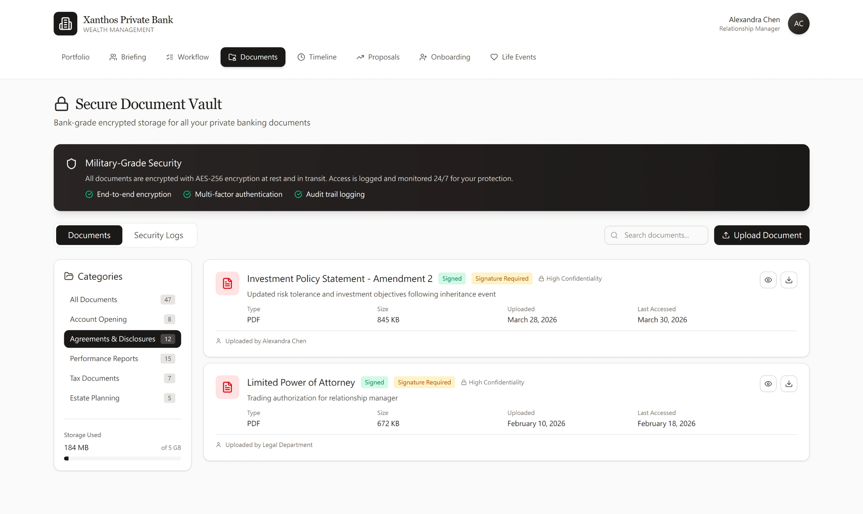Download the Limited Power of Attorney document
863x514 pixels.
tap(789, 383)
